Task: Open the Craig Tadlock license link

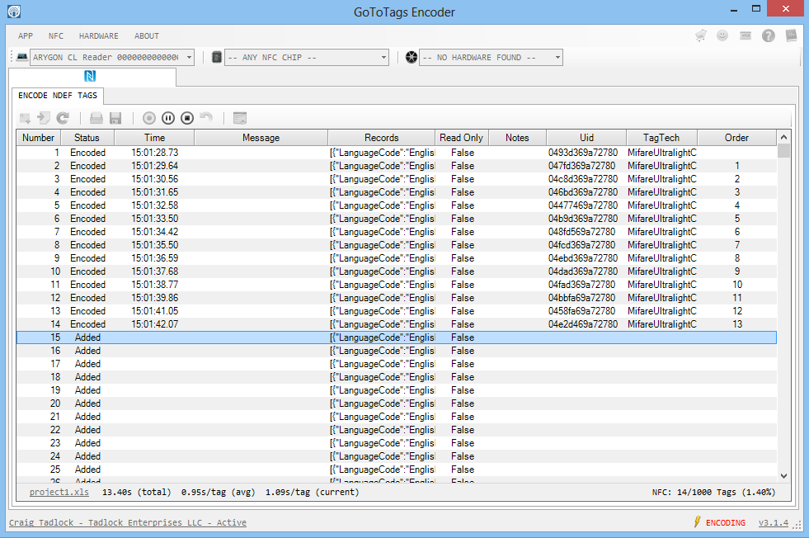Action: [128, 522]
